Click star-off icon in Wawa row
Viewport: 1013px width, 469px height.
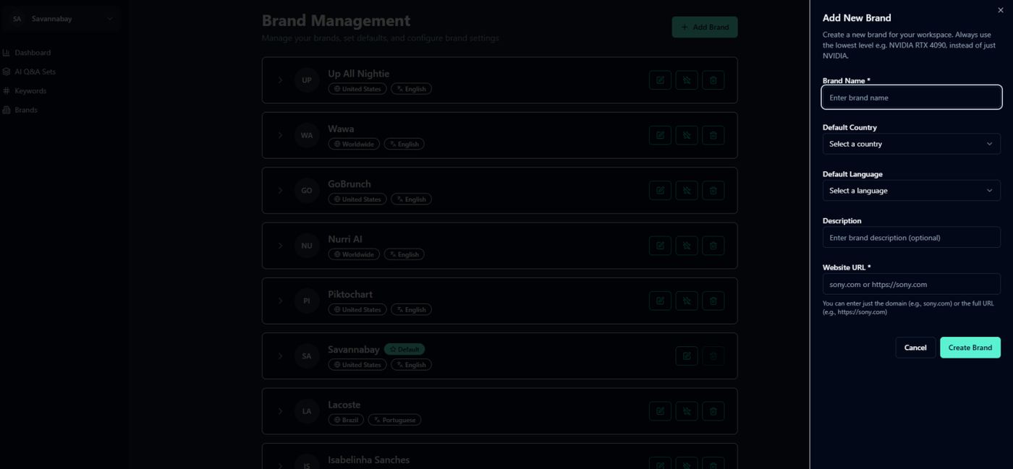pyautogui.click(x=687, y=135)
